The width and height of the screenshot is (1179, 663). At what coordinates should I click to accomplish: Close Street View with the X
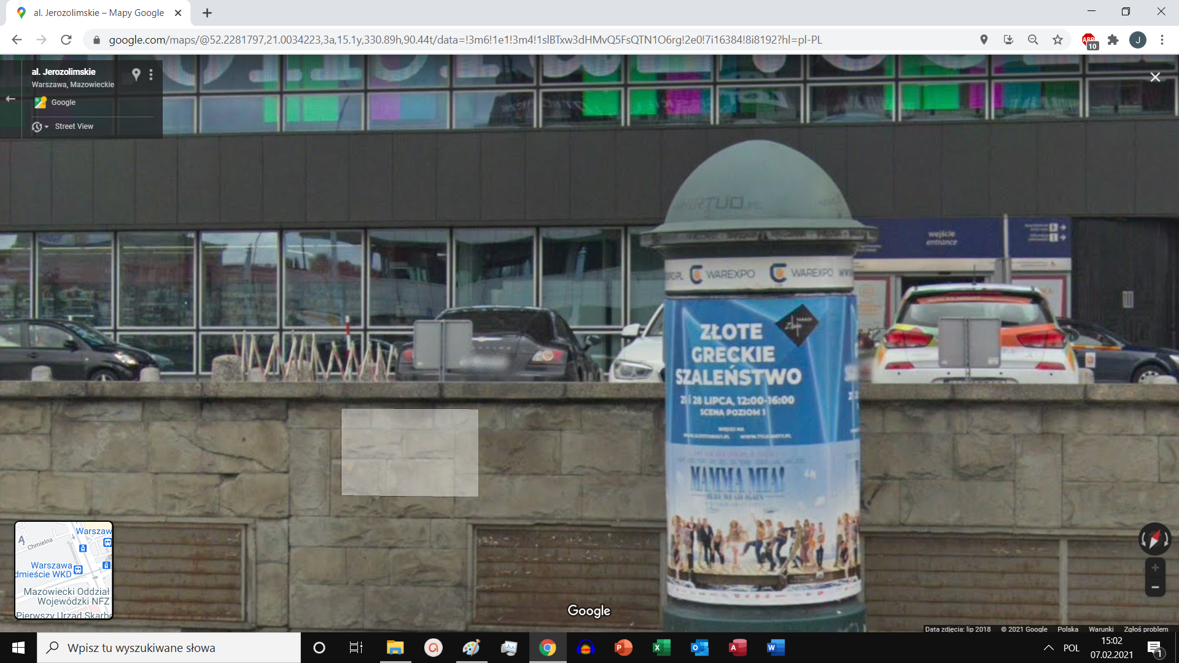click(x=1155, y=77)
